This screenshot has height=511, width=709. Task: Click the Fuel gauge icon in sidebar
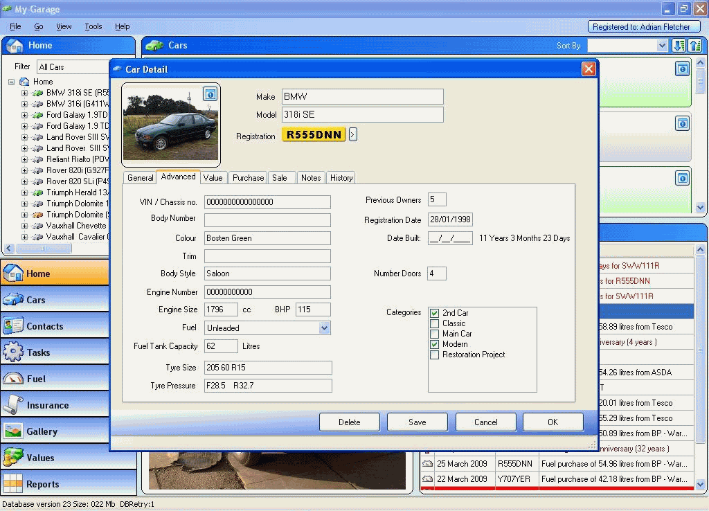click(13, 379)
